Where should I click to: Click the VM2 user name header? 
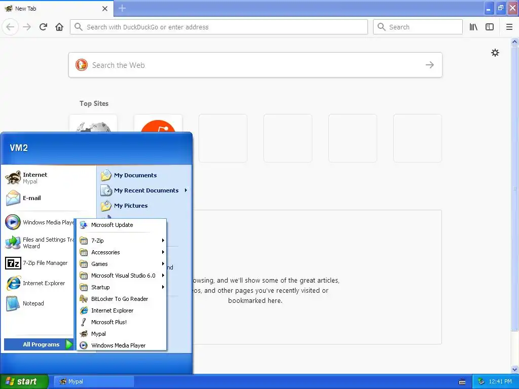pos(19,148)
